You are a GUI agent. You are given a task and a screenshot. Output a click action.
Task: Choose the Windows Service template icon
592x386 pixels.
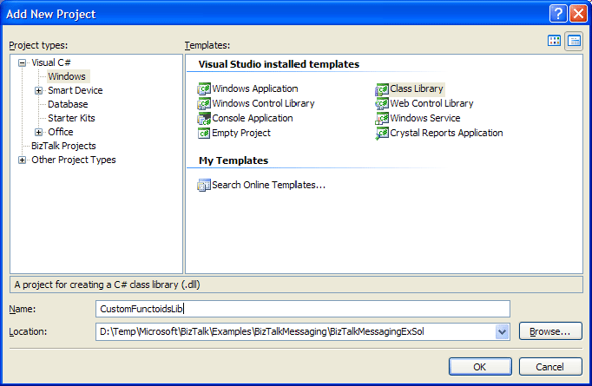click(x=382, y=118)
